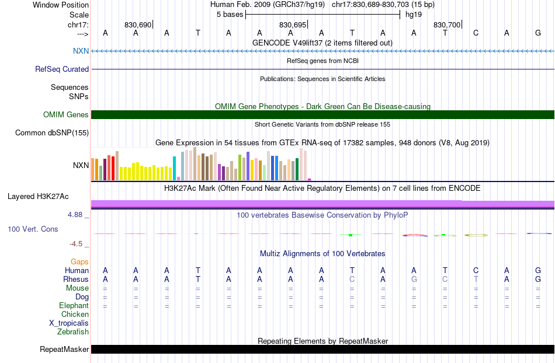Click the RefSeq Curated gene line
Screen dimensions: 555x363
322,69
